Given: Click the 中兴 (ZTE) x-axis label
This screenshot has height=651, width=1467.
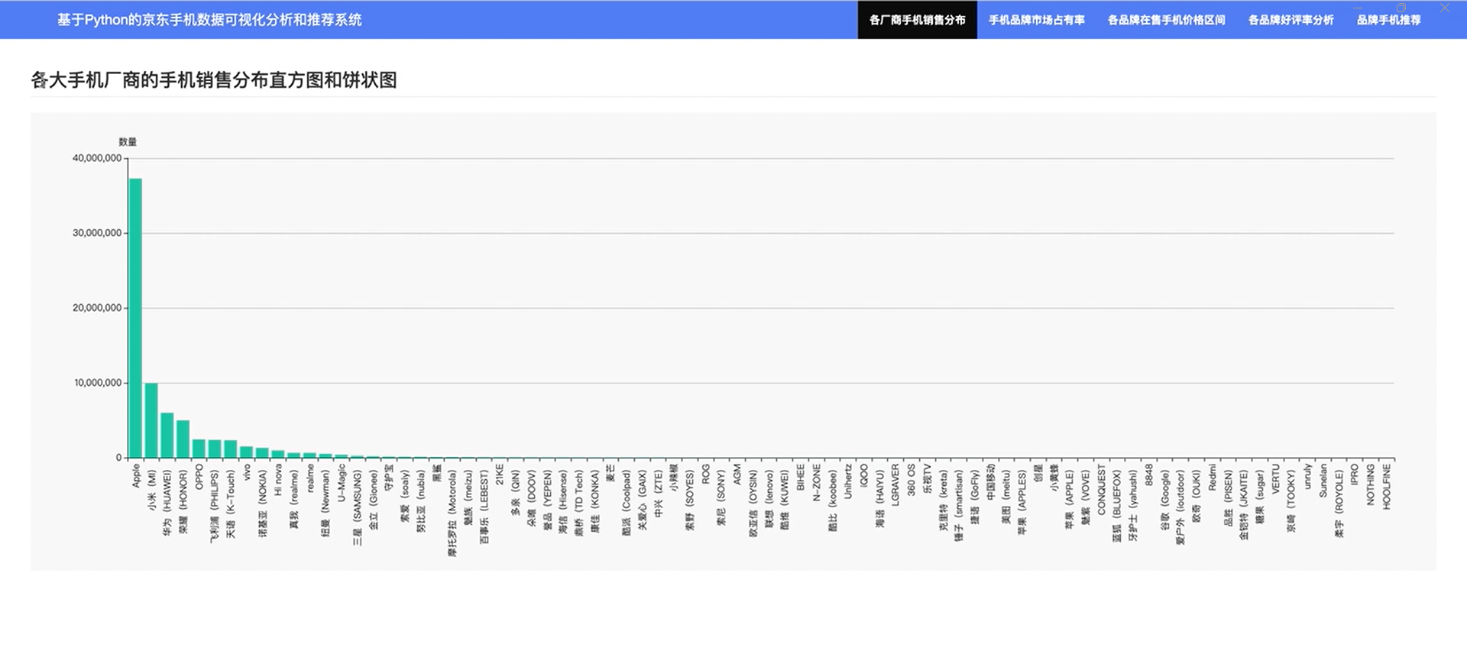Looking at the screenshot, I should [x=658, y=494].
